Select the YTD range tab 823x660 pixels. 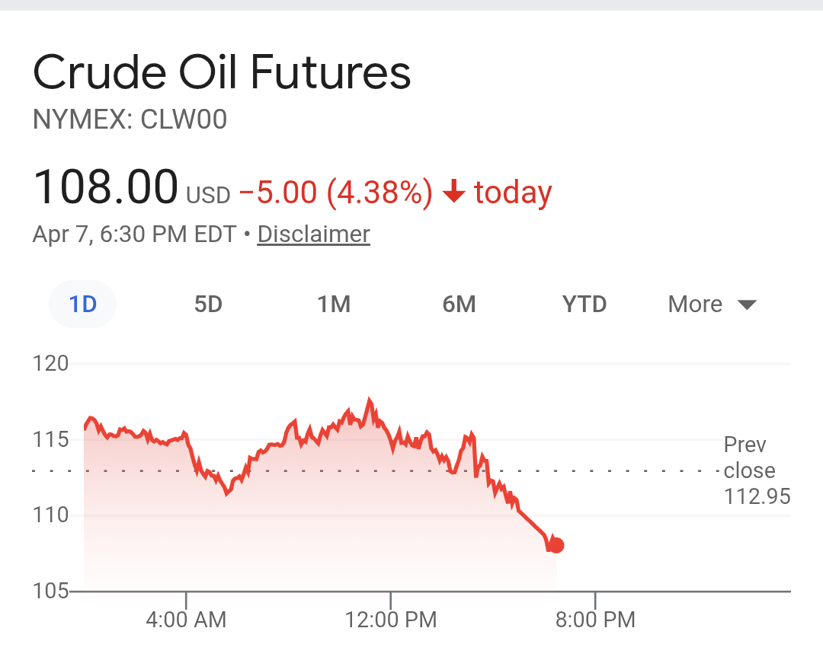(x=584, y=304)
